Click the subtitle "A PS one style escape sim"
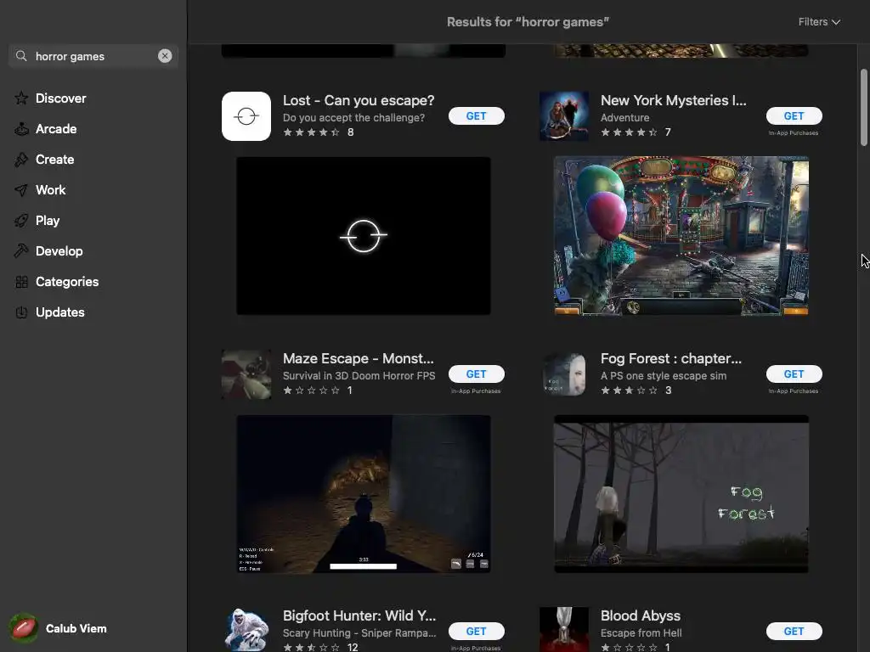 click(664, 376)
